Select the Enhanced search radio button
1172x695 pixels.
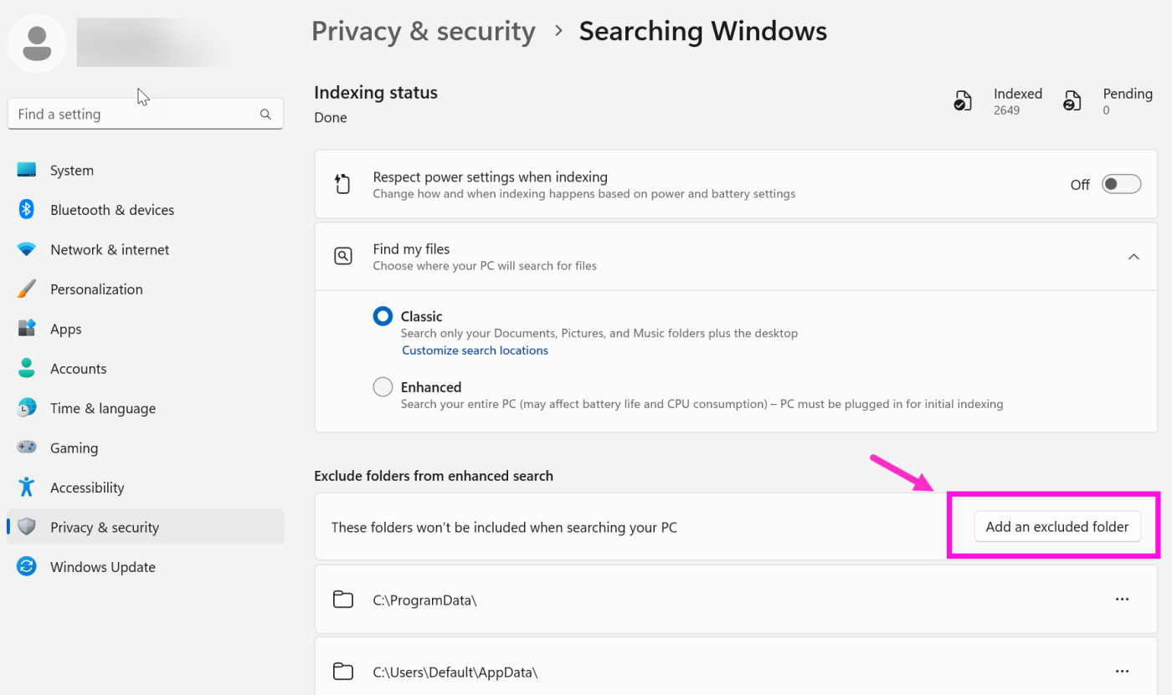pos(383,387)
